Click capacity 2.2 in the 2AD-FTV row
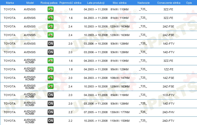Screen dimensions: 197x125 70,121
